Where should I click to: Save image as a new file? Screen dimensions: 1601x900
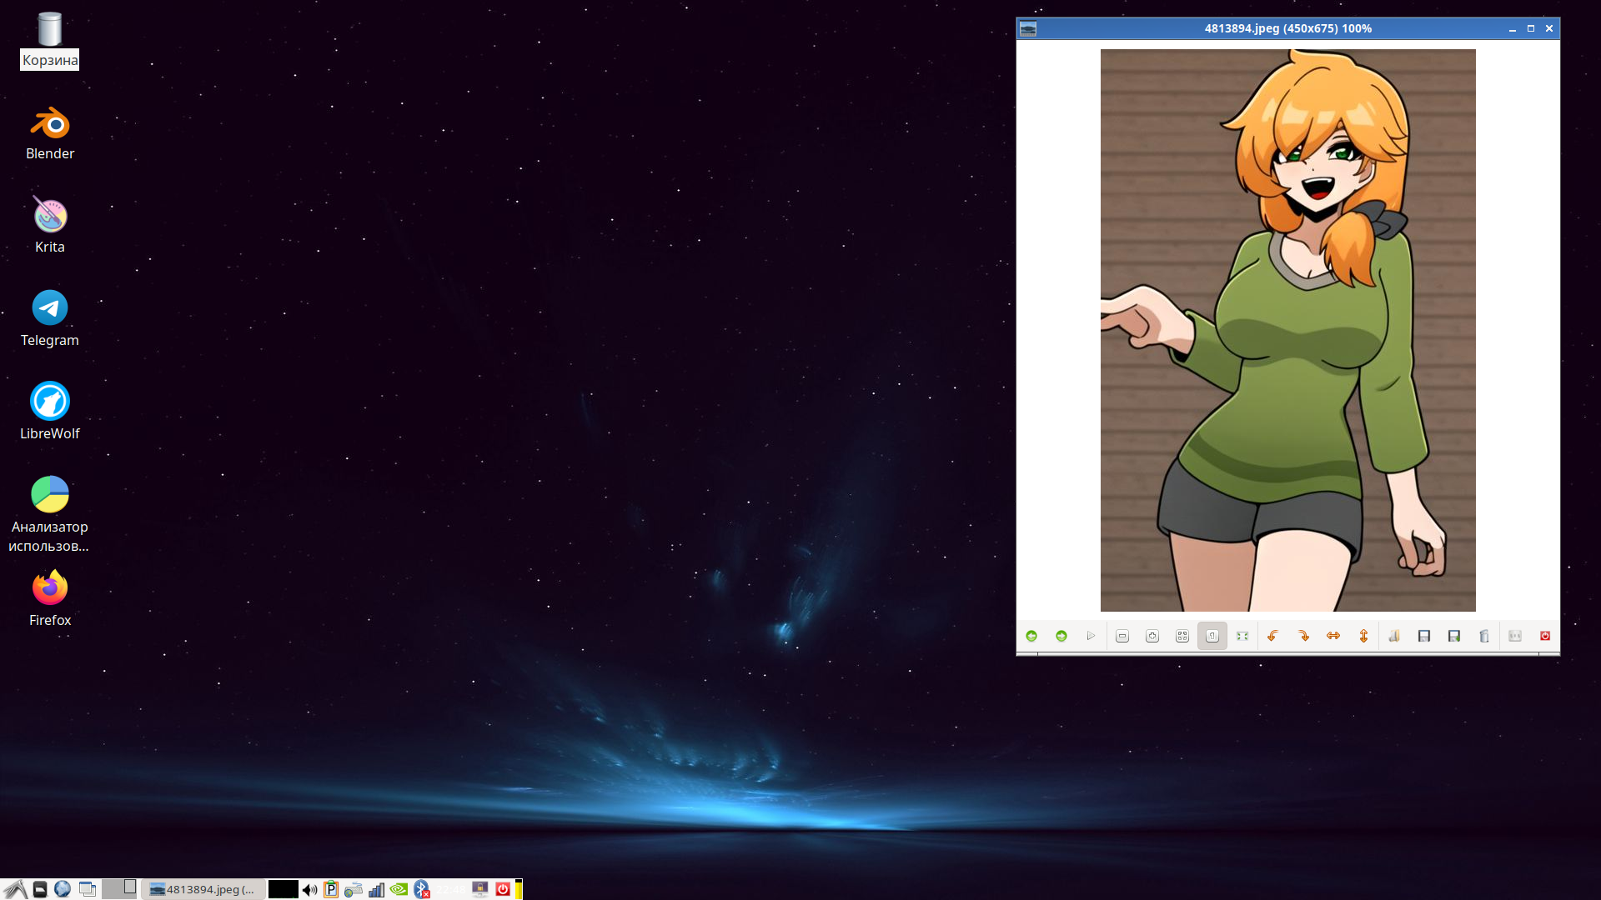coord(1454,636)
